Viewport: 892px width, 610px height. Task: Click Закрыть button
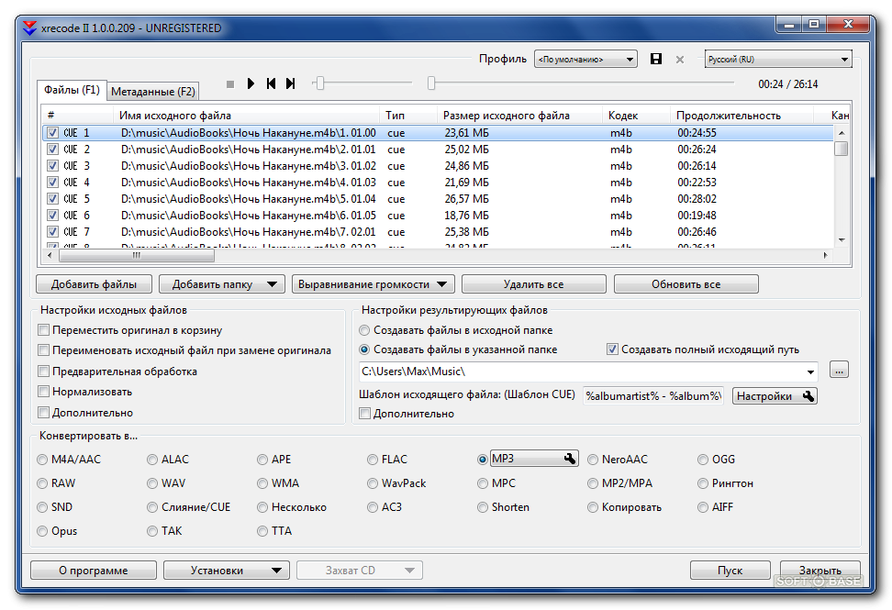(820, 571)
